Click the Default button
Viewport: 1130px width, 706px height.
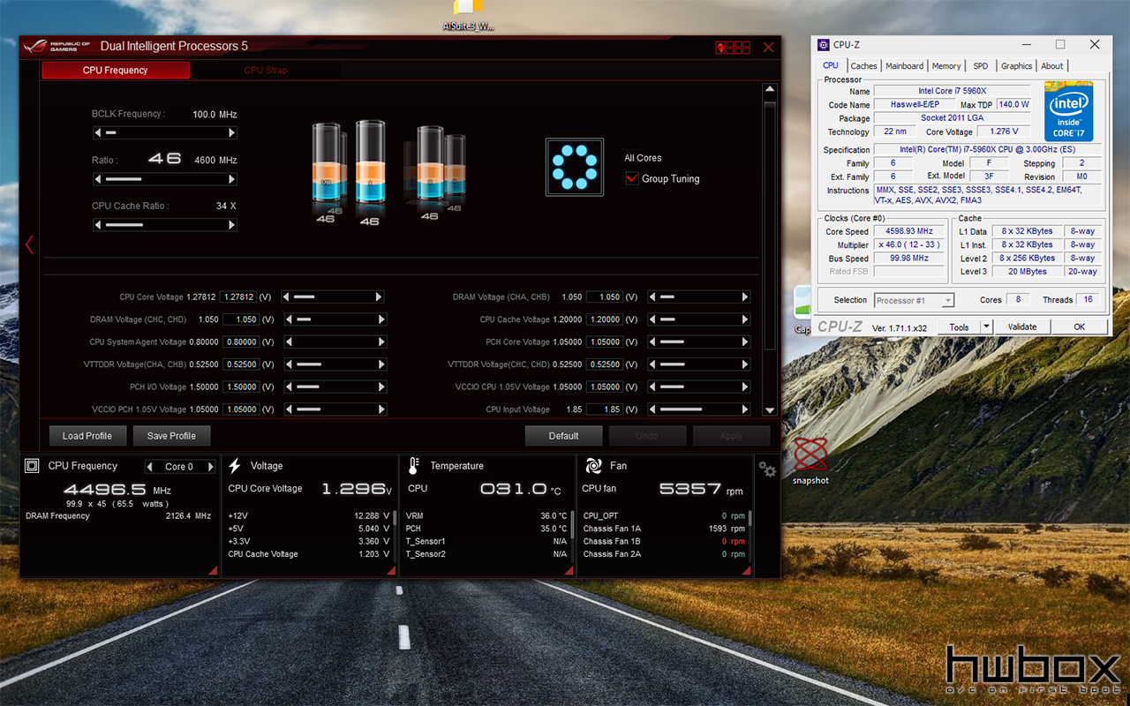563,436
